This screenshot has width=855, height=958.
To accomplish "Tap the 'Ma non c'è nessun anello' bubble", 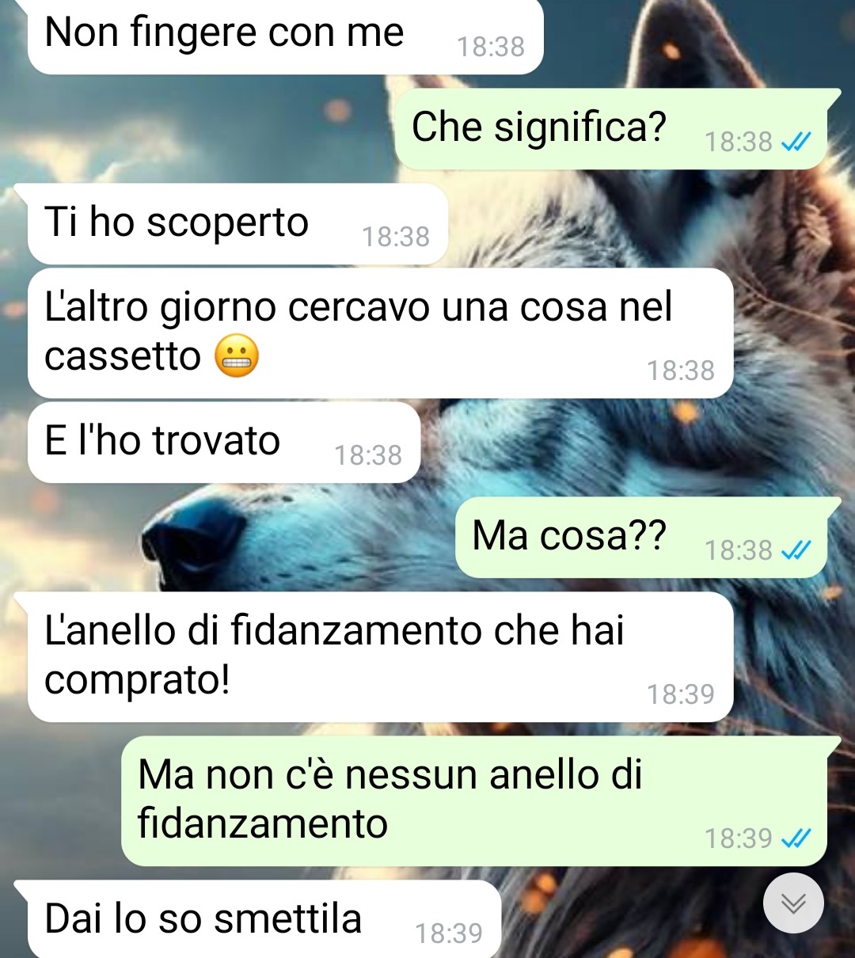I will 474,801.
